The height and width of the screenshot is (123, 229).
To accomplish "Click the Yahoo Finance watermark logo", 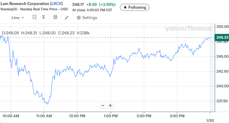I will [188, 28].
